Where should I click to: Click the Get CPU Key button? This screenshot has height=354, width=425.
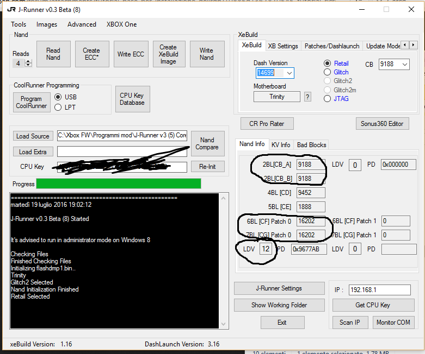click(373, 305)
